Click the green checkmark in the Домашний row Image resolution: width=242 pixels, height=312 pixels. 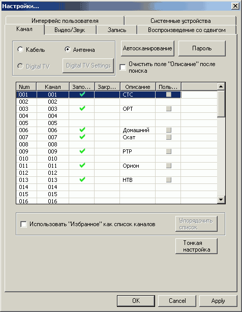pyautogui.click(x=82, y=130)
